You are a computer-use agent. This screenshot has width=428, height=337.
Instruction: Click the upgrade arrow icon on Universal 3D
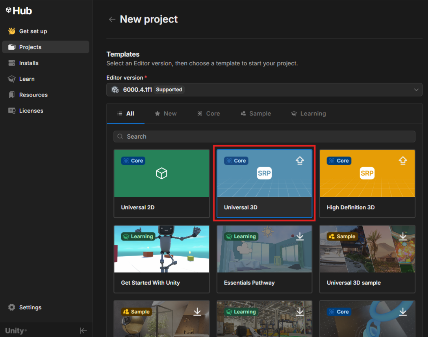tap(299, 161)
